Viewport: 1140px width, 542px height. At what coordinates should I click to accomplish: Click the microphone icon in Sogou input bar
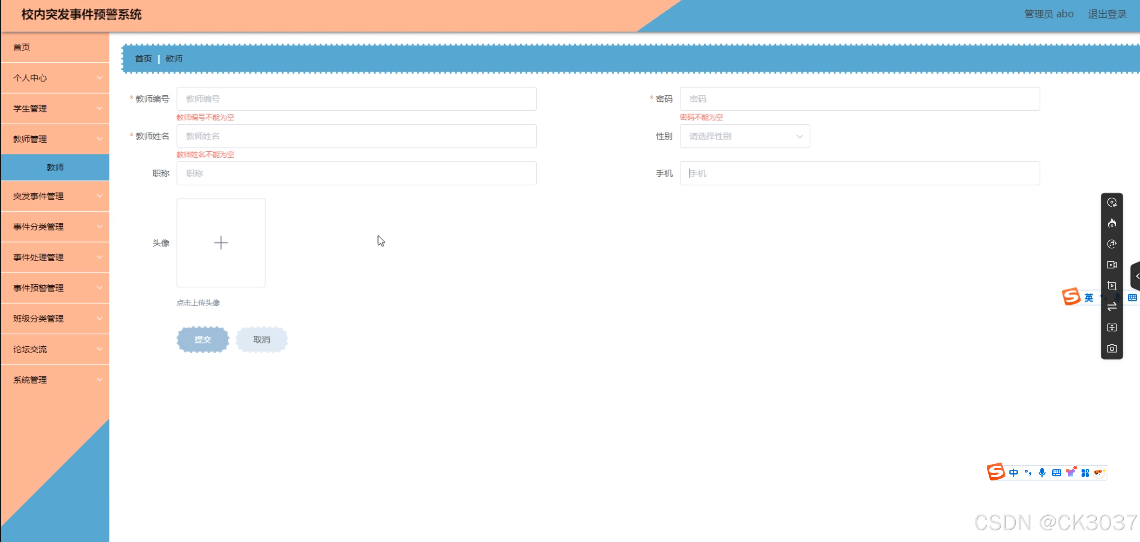pyautogui.click(x=1042, y=473)
